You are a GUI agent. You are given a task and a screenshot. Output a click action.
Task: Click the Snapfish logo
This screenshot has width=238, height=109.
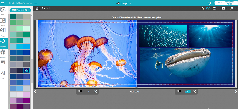123,3
